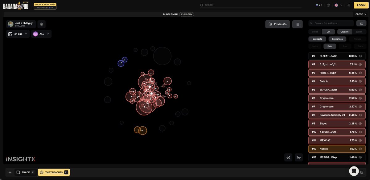370x180 pixels.
Task: Click the header SEARCH field
Action: coord(250,5)
